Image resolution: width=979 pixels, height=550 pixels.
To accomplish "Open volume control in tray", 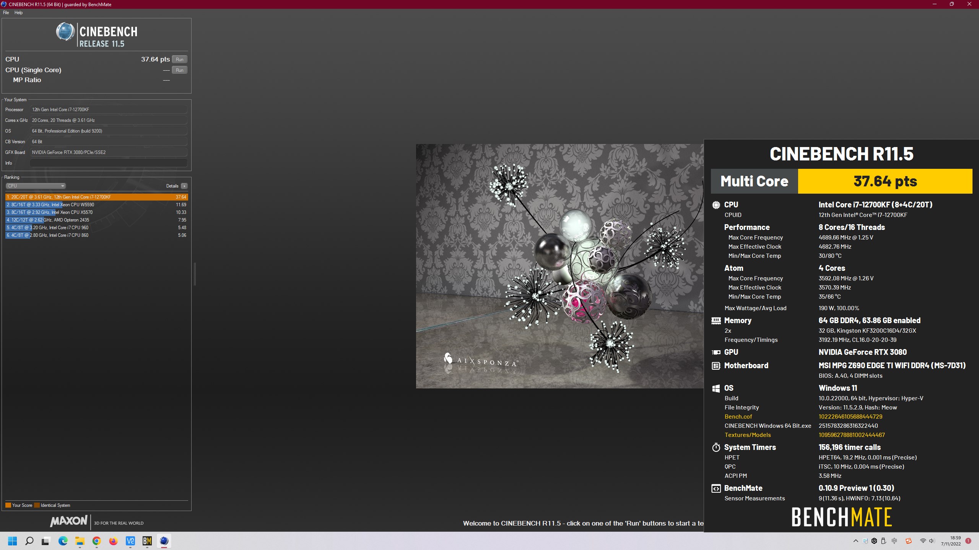I will tap(932, 541).
